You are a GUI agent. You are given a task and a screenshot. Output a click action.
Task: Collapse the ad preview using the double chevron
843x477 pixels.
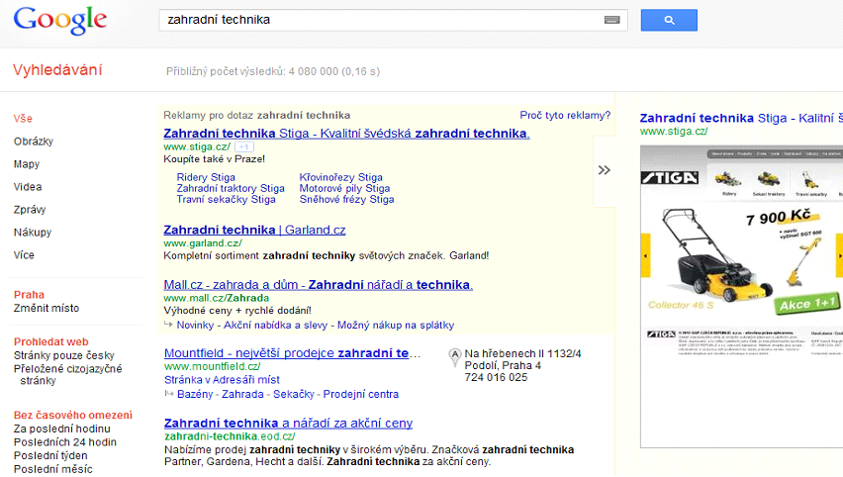(x=605, y=170)
